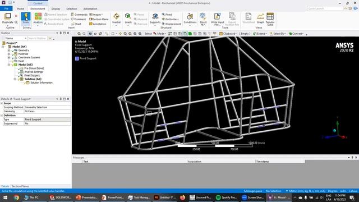Pin the Outline panel
The height and width of the screenshot is (202, 359).
61,33
